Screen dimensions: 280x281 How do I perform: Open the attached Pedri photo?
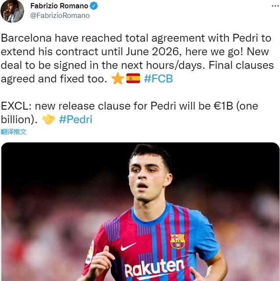140,211
